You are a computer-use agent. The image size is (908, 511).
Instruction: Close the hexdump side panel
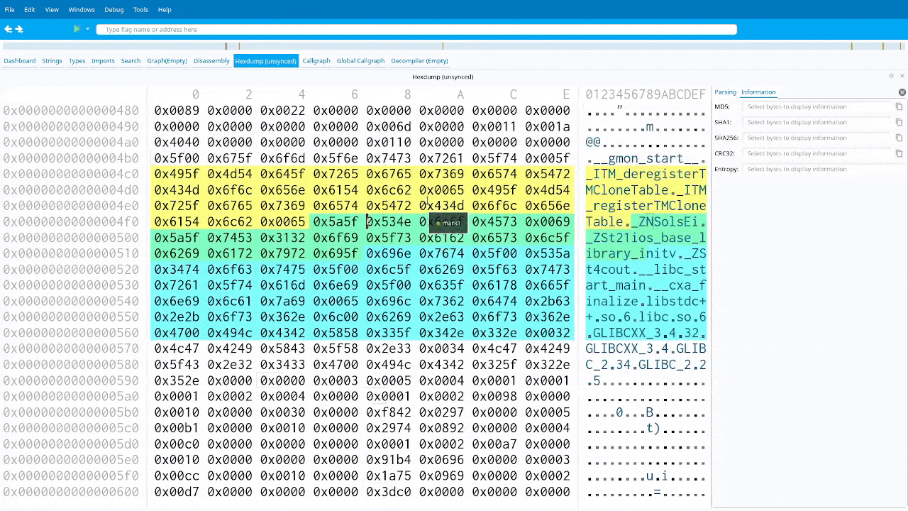coord(902,92)
